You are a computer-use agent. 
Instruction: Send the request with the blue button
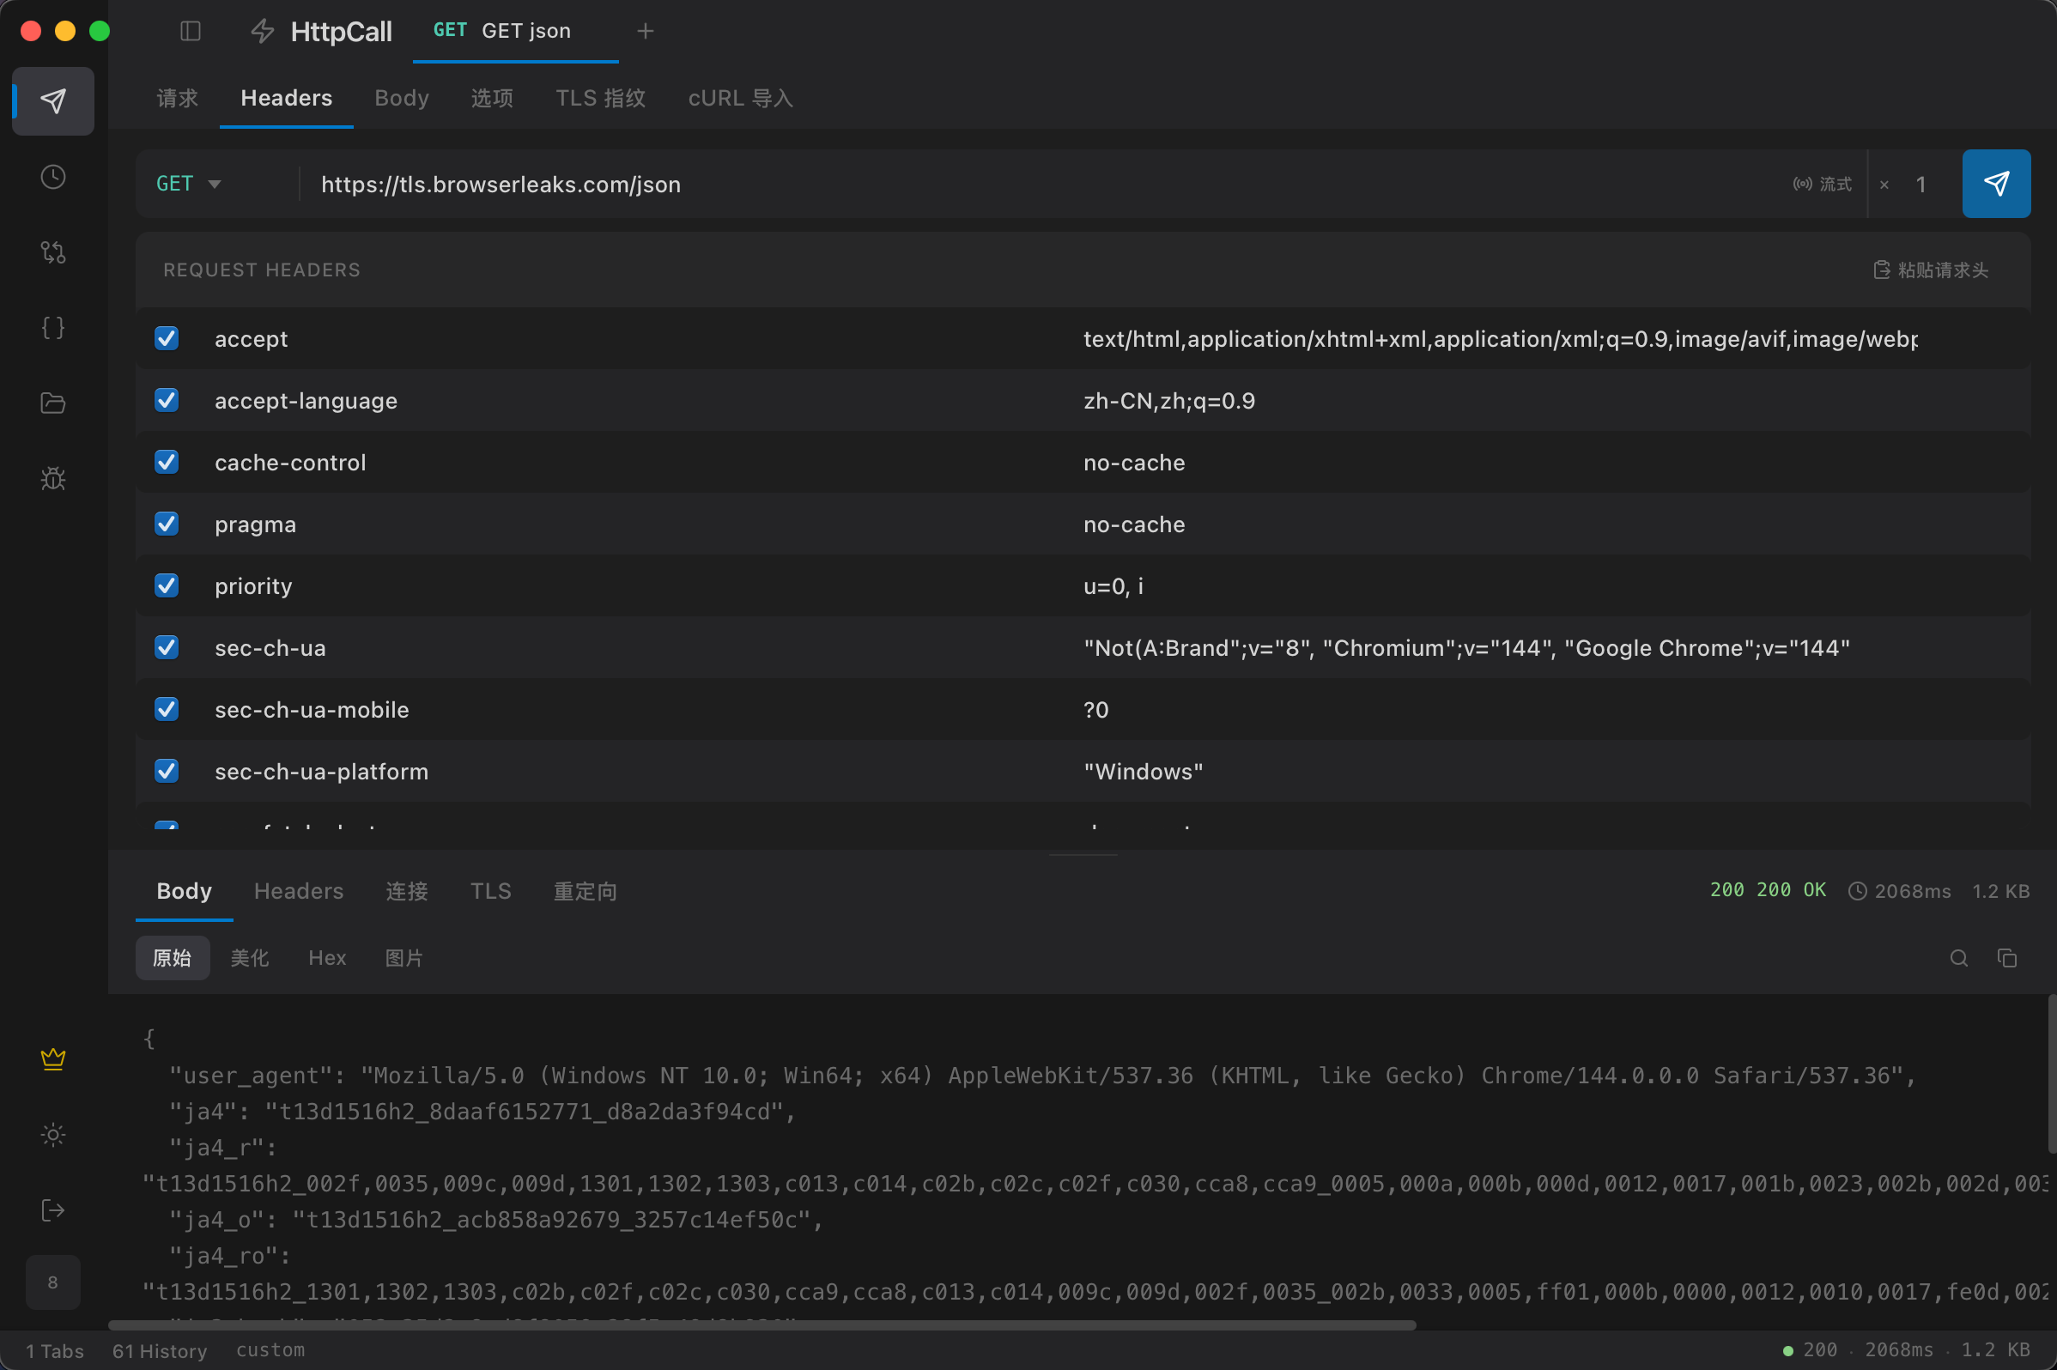[1996, 184]
